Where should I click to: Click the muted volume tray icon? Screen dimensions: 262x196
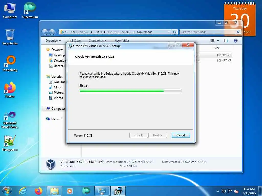pyautogui.click(x=236, y=191)
